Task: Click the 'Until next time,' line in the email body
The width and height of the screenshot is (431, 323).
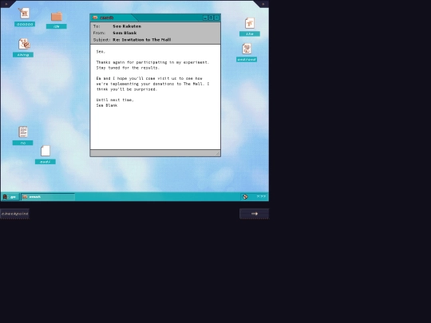Action: [115, 100]
